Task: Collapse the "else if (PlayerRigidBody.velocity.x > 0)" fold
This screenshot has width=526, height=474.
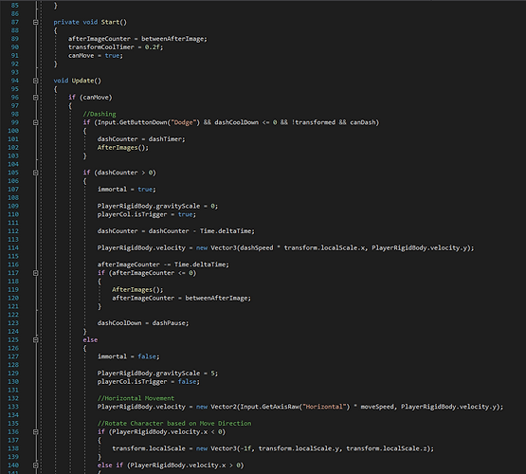Action: pyautogui.click(x=36, y=465)
